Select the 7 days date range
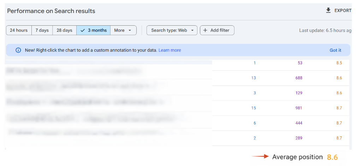This screenshot has width=356, height=166. [42, 30]
